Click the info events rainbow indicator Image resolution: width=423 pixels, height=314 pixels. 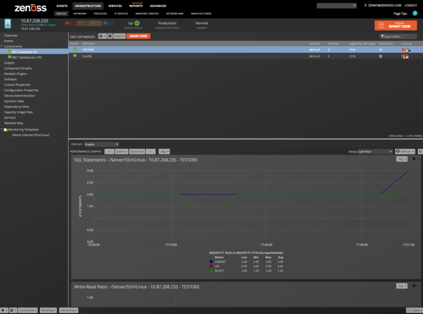coord(107,23)
